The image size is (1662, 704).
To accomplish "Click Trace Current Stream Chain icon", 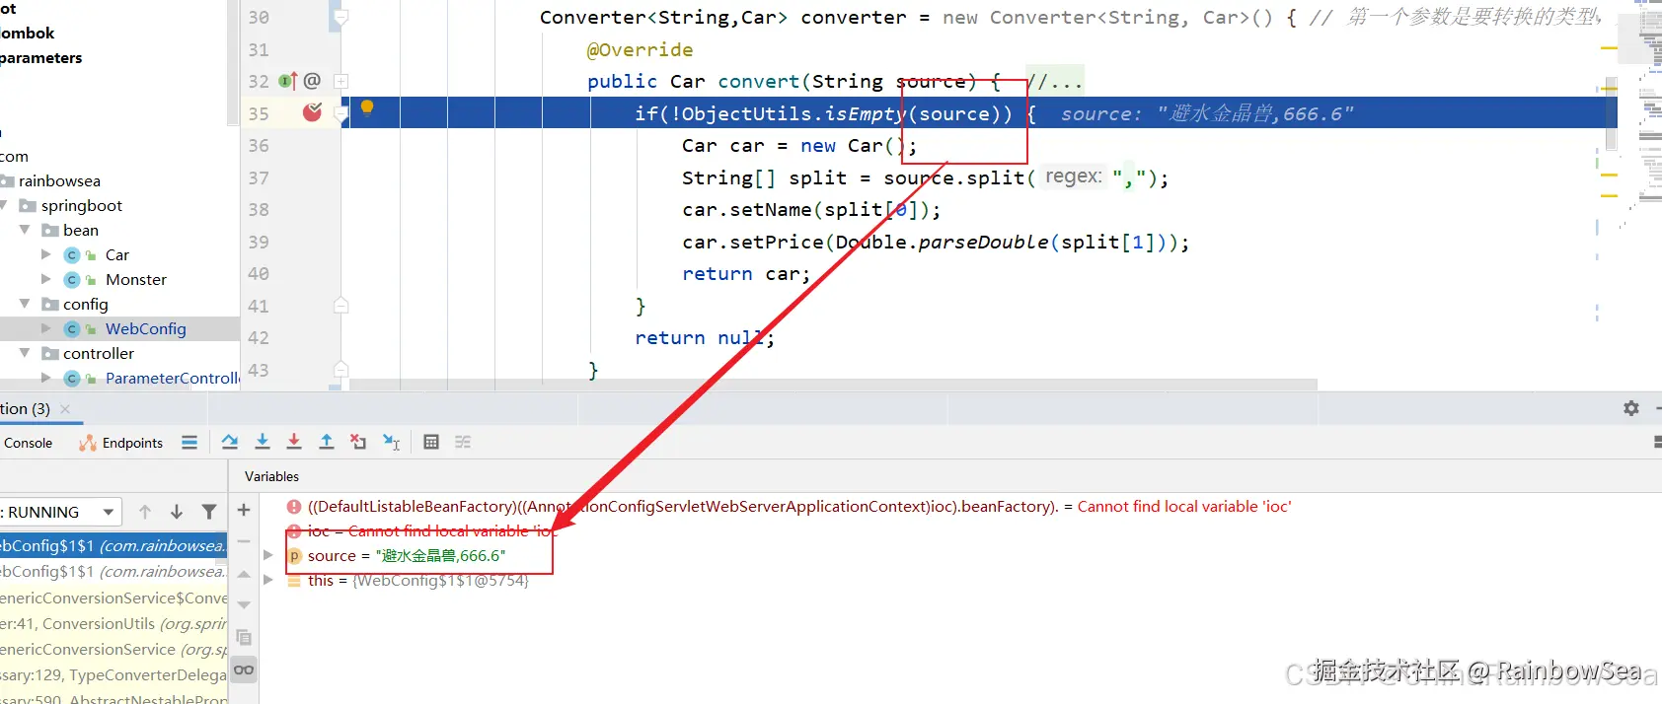I will tap(463, 442).
